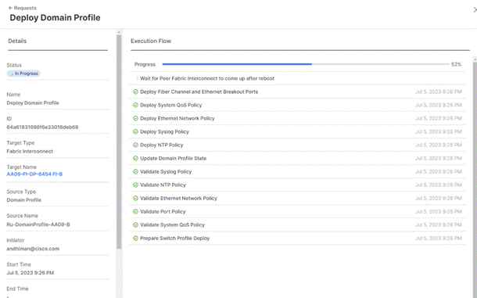This screenshot has height=298, width=477.
Task: Click green check icon for Deploy NTP Policy
Action: pos(136,145)
